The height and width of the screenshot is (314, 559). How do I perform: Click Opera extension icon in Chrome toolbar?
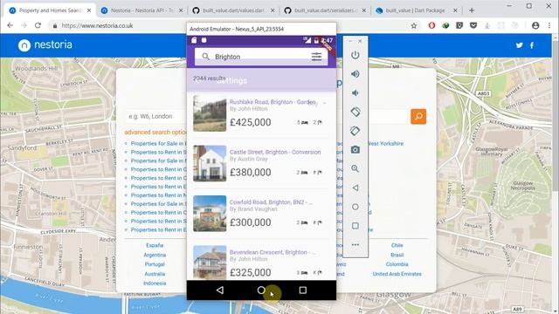pos(431,25)
